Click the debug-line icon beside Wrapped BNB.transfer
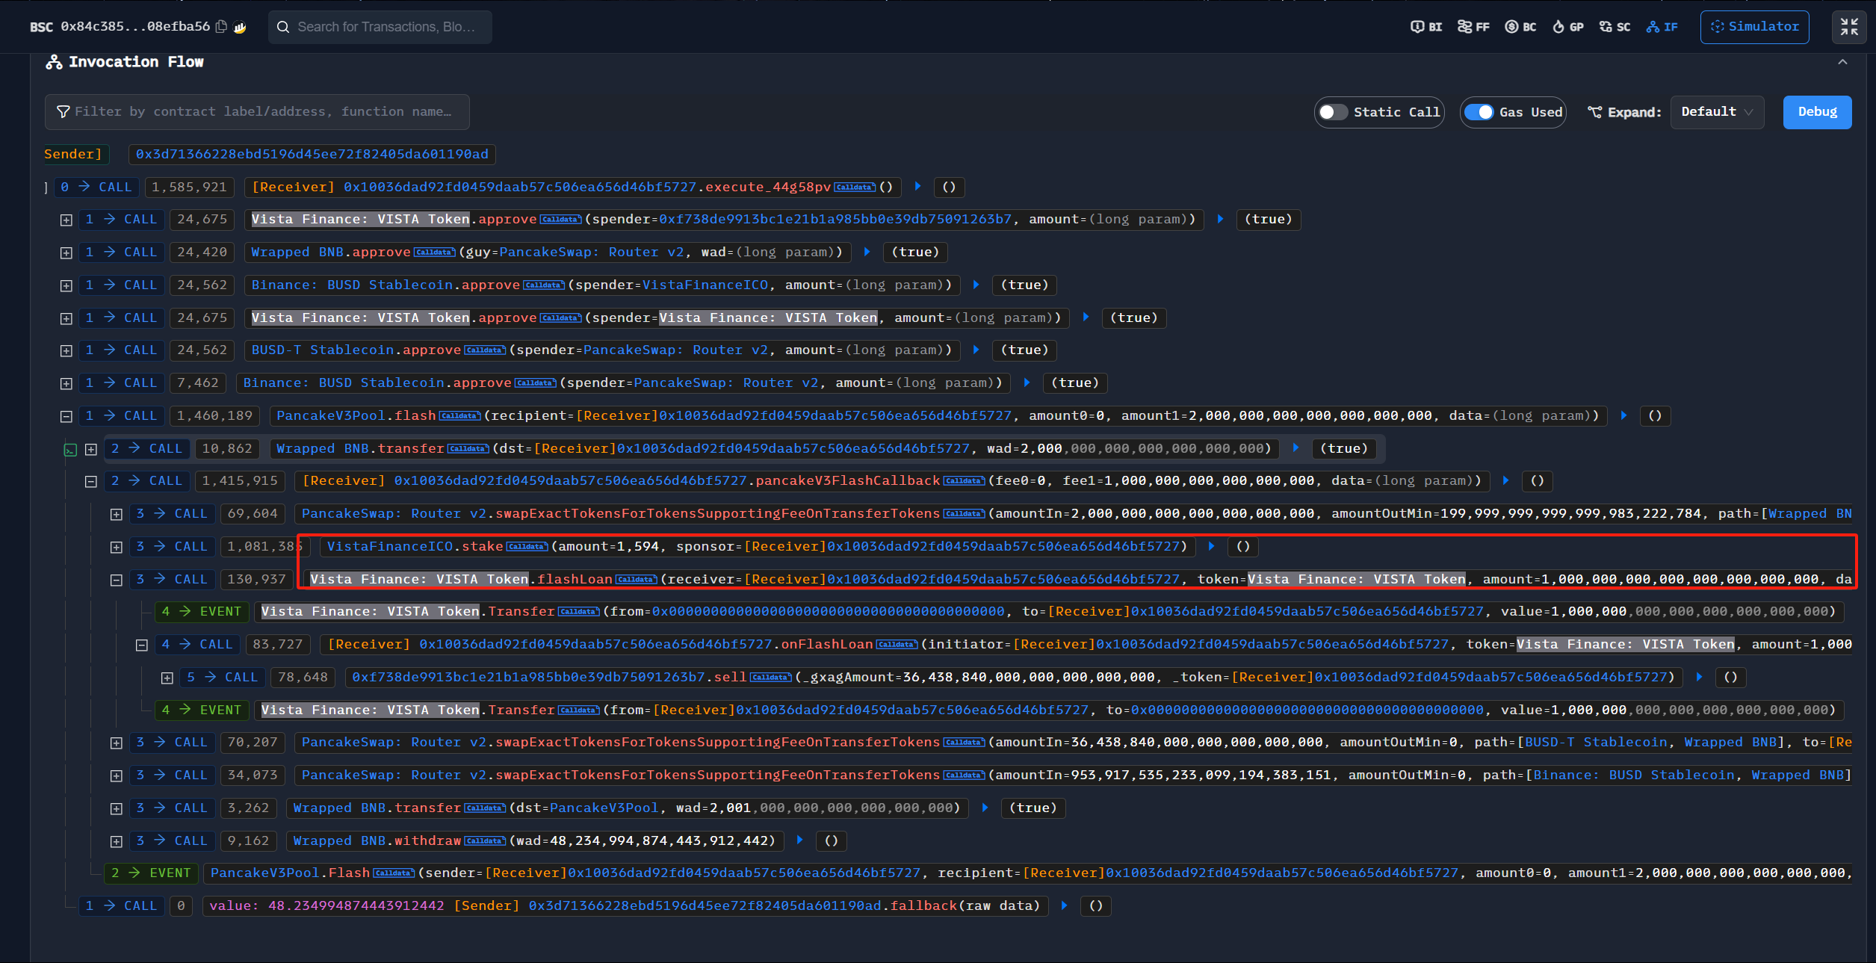1876x963 pixels. [x=70, y=450]
